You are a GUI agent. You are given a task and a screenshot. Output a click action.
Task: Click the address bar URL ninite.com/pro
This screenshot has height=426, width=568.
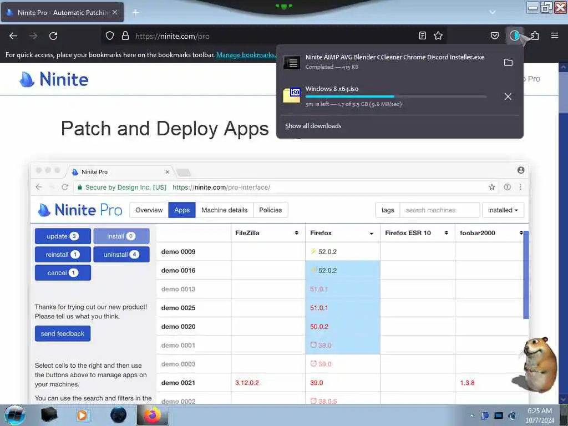[x=173, y=36]
